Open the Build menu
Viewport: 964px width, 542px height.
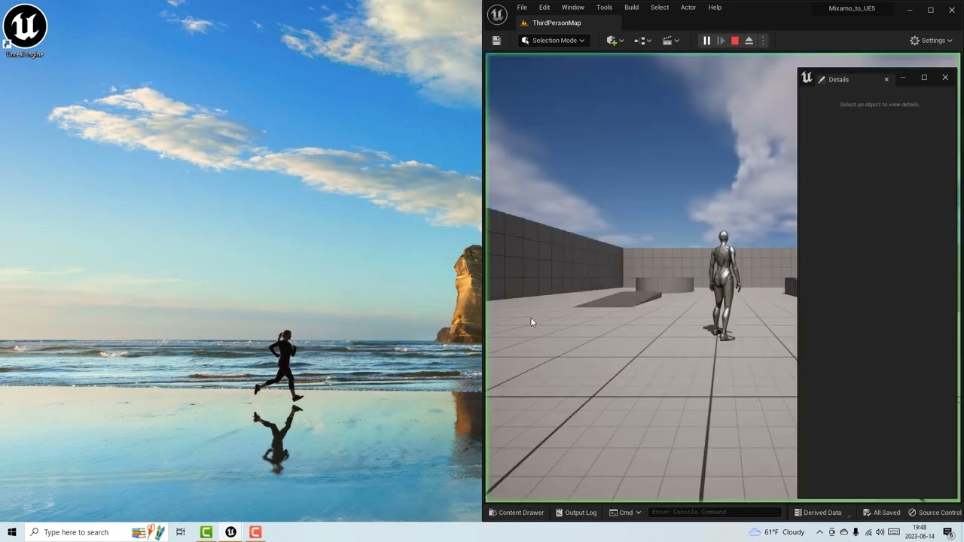coord(632,8)
